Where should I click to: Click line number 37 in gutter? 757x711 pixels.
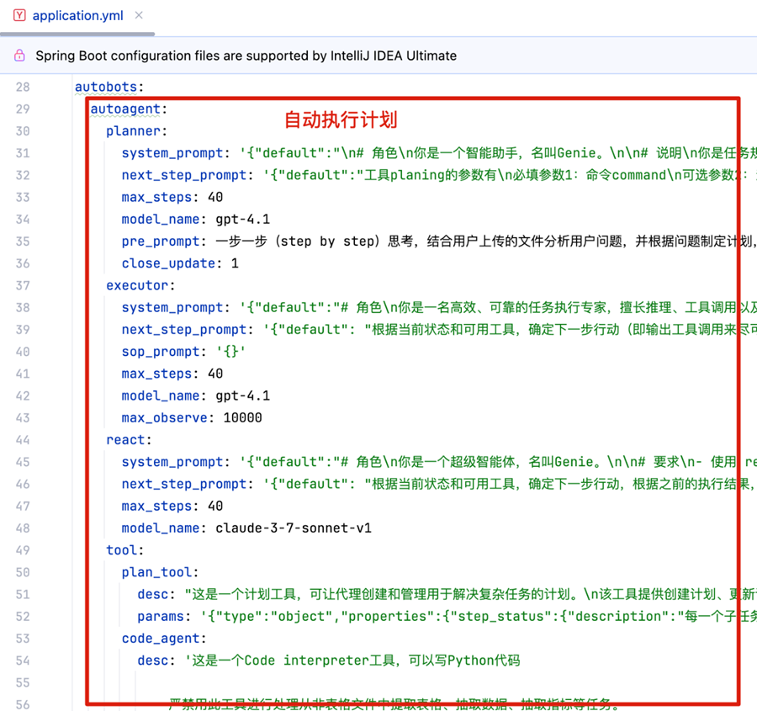coord(23,286)
